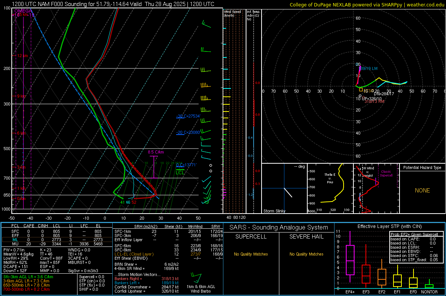The width and height of the screenshot is (446, 296).
Task: Click the '12 km' height marker
Action: 22,56
